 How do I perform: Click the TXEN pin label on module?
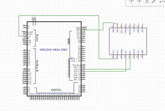point(126,31)
